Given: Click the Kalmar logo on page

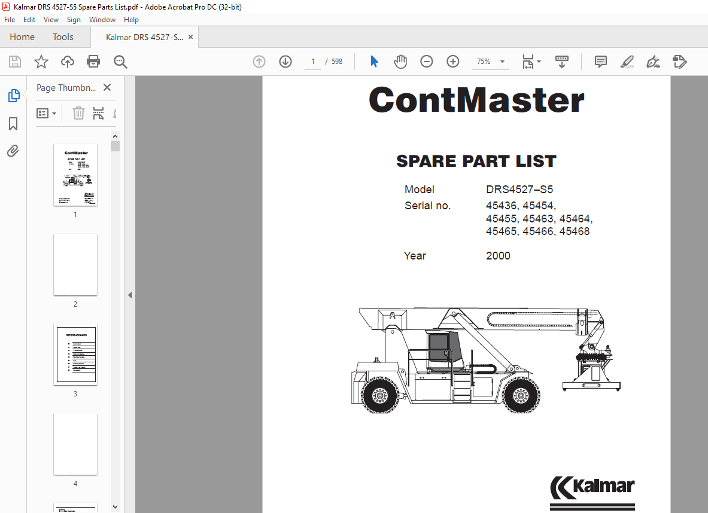Looking at the screenshot, I should tap(592, 493).
